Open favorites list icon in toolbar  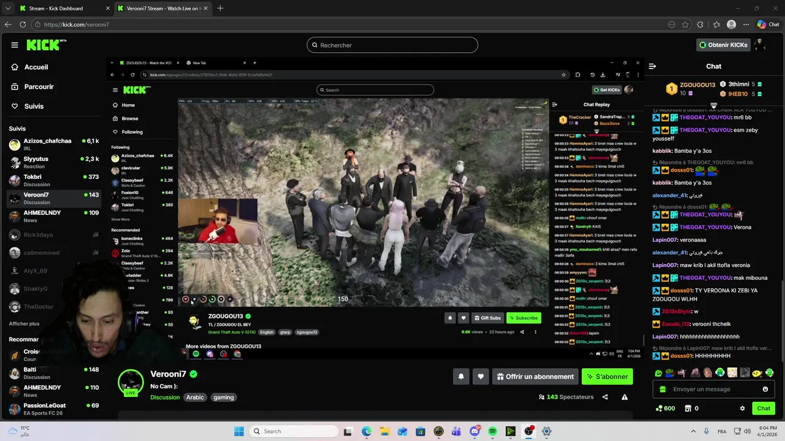pos(716,24)
